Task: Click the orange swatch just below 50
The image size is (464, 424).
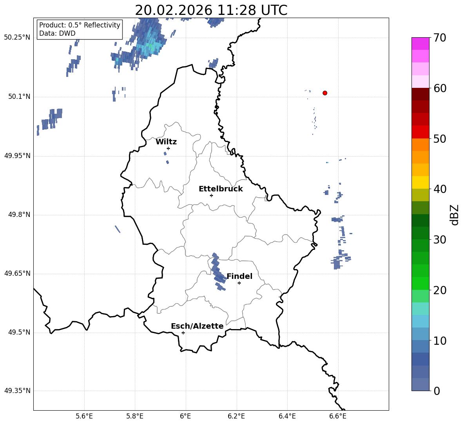Action: pos(420,145)
